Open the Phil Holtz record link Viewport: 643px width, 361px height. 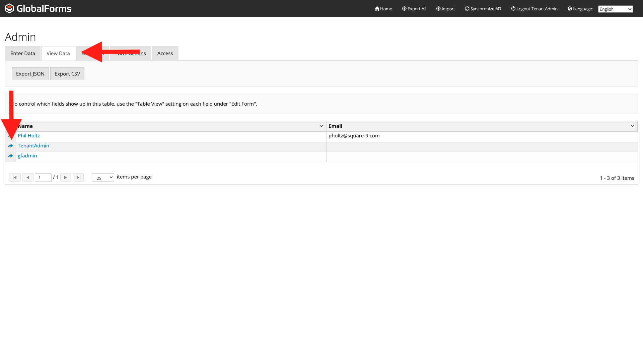29,136
